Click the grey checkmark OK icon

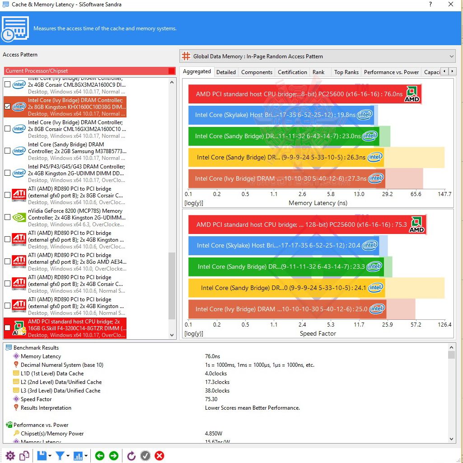click(x=145, y=456)
